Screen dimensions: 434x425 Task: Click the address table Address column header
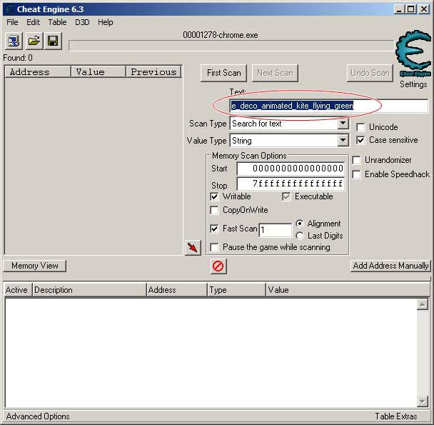pos(177,290)
